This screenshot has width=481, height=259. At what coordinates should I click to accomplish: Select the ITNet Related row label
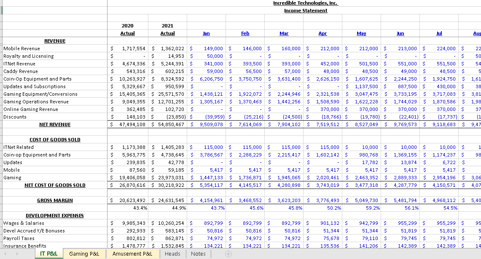19,147
